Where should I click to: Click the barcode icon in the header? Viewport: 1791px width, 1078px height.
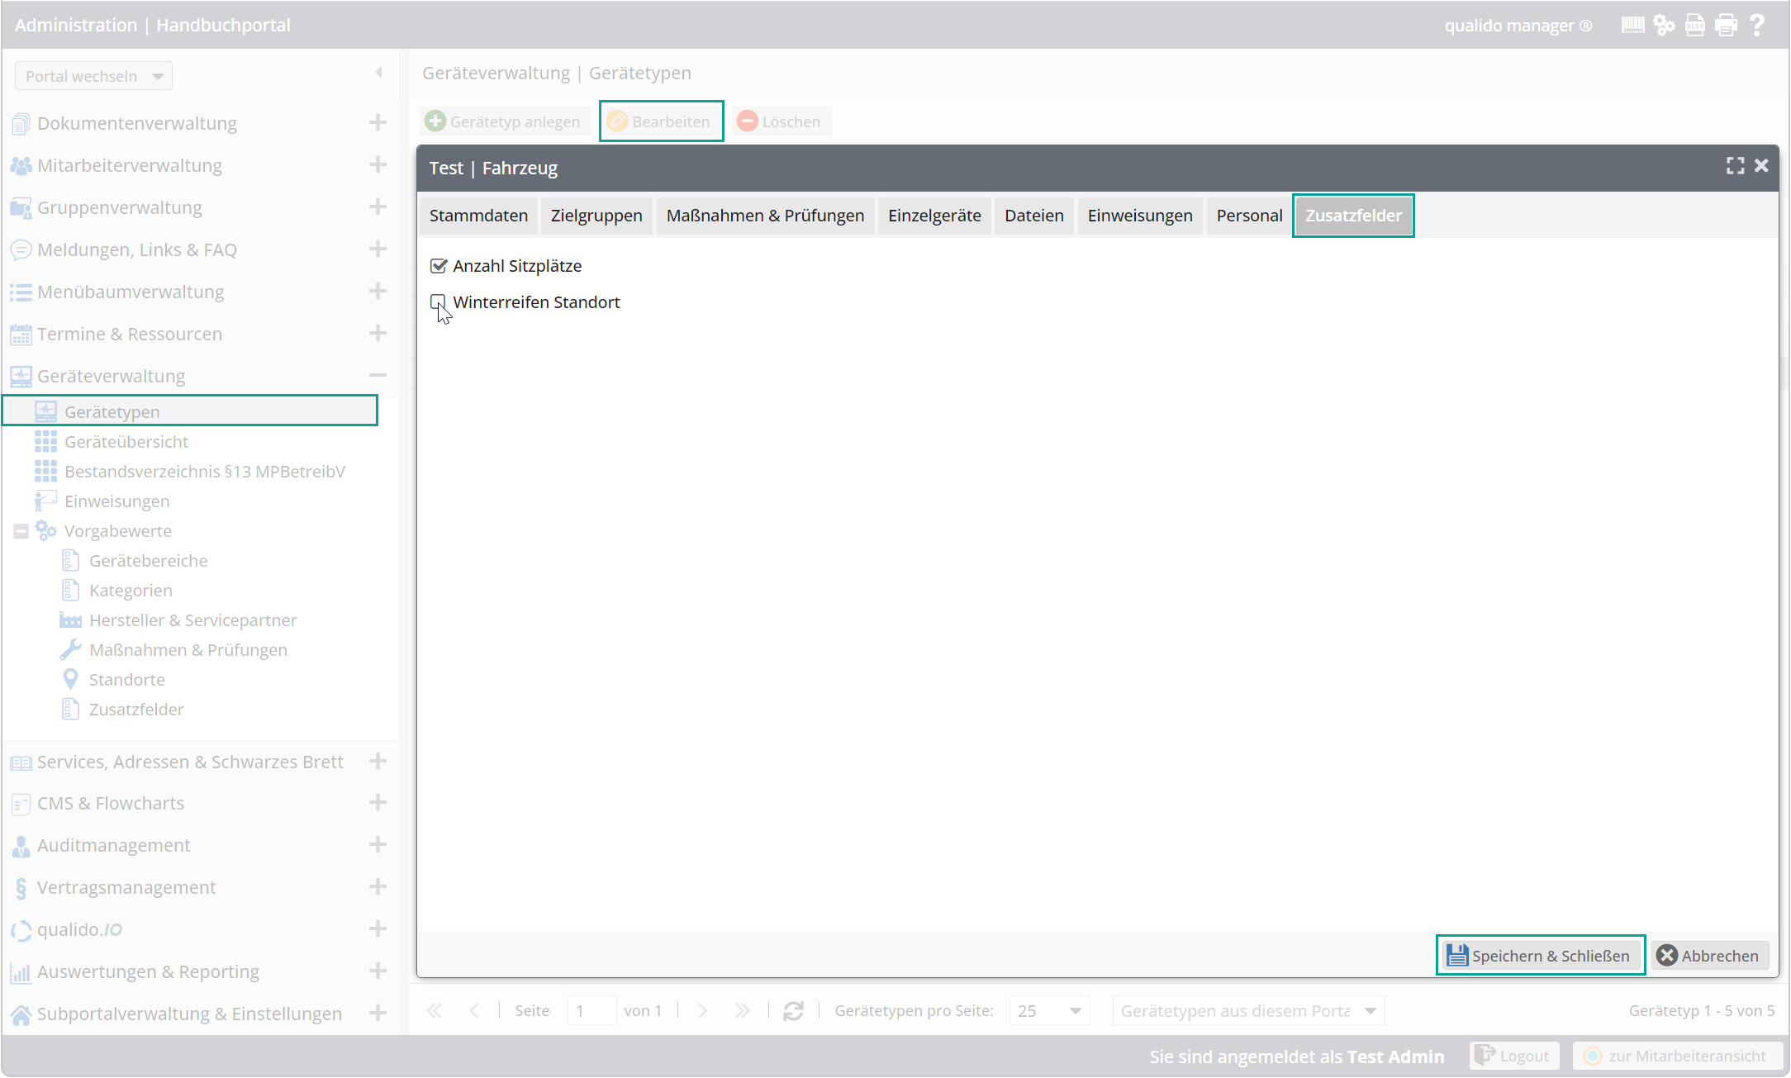click(x=1632, y=25)
